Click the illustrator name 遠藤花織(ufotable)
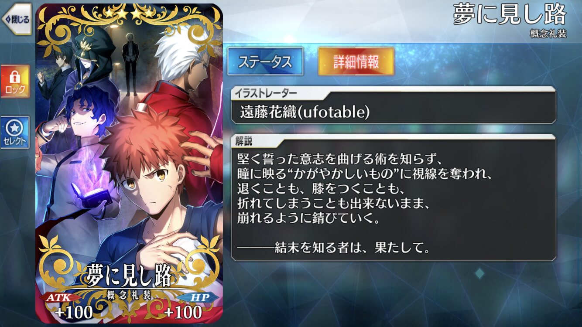 305,112
